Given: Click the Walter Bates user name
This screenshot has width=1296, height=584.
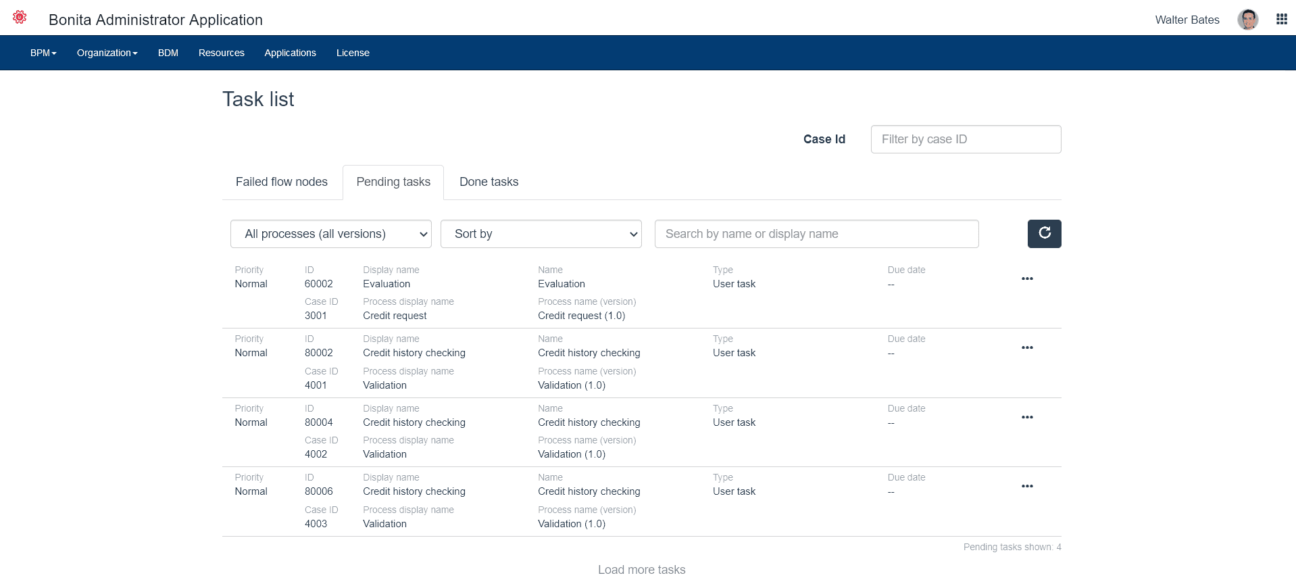Looking at the screenshot, I should point(1187,20).
